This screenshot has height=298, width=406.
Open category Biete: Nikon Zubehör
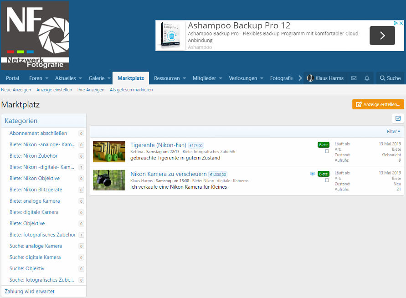[x=33, y=156]
